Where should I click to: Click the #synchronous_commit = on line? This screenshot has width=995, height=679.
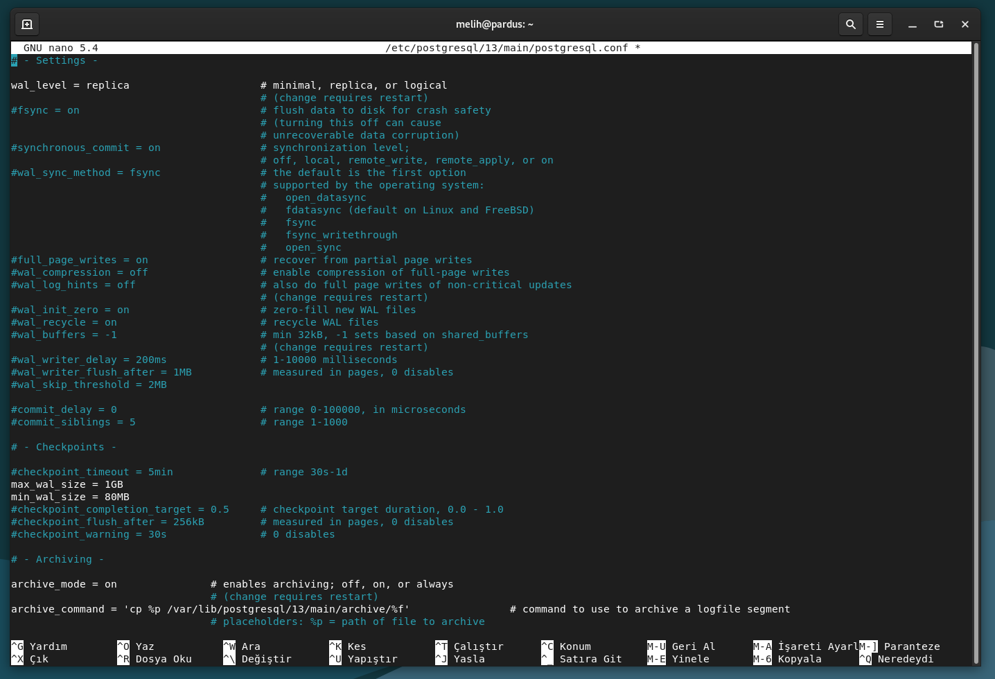click(86, 148)
